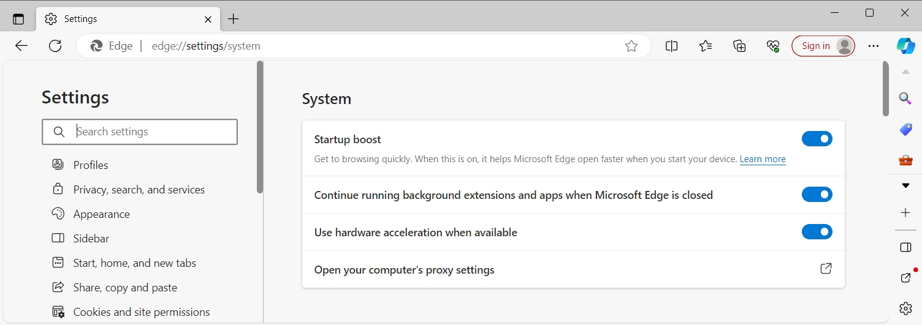Click the Settings heading text
Screen dimensions: 922x325
75,97
